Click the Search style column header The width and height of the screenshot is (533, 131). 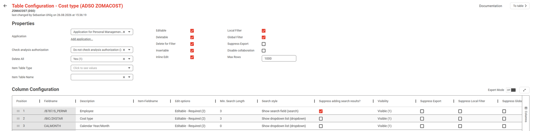(269, 101)
